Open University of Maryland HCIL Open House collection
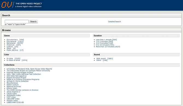This screenshot has height=106, width=183. tap(29, 69)
